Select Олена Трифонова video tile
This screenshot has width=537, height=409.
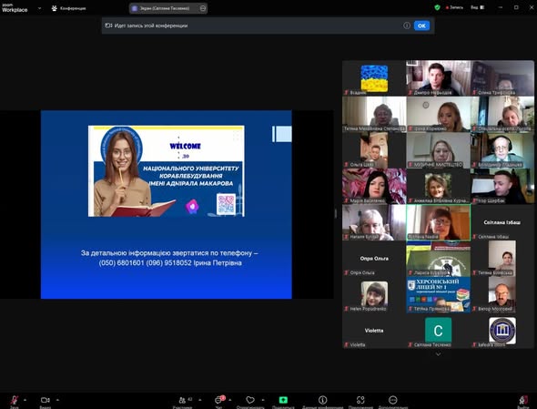502,78
